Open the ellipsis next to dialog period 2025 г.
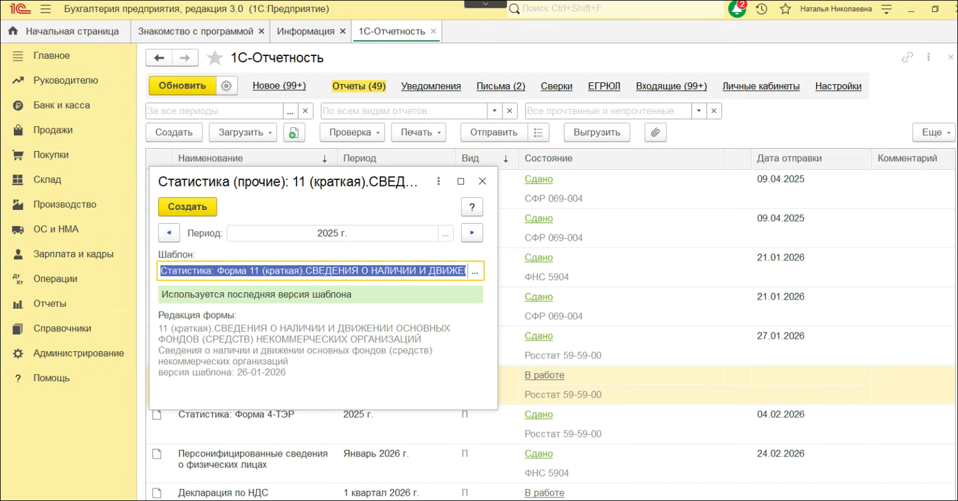The width and height of the screenshot is (958, 501). click(x=445, y=233)
